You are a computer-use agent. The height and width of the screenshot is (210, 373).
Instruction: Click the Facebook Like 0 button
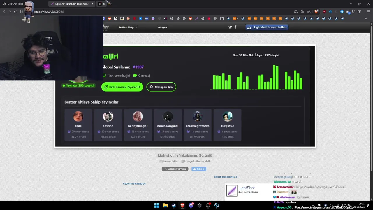click(199, 169)
